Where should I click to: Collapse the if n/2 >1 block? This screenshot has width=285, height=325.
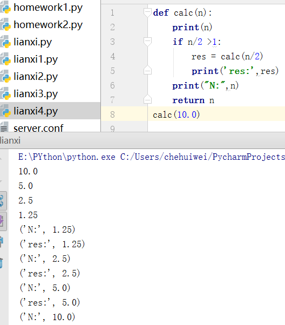(x=147, y=42)
